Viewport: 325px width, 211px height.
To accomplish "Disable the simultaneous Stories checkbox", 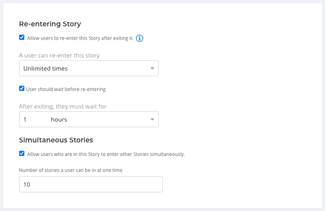I will (22, 154).
